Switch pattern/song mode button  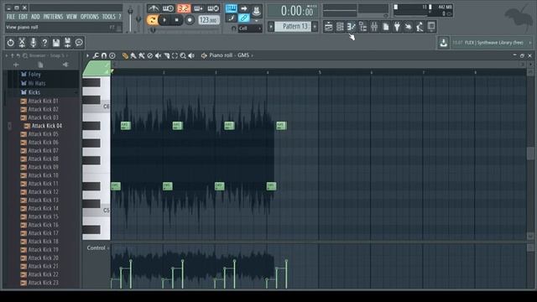click(x=152, y=20)
